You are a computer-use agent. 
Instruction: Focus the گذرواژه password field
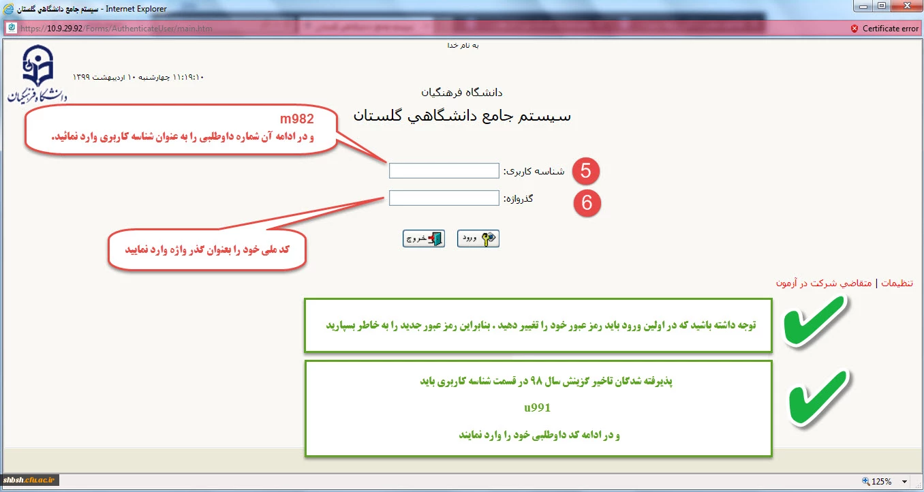[444, 198]
